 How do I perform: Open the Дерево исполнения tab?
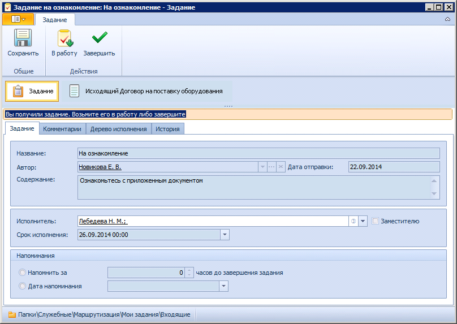118,129
